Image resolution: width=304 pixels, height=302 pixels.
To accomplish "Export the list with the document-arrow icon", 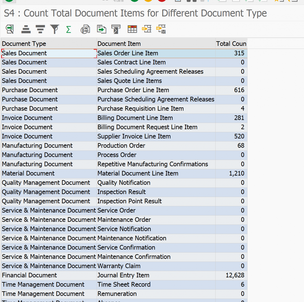I will tap(101, 29).
